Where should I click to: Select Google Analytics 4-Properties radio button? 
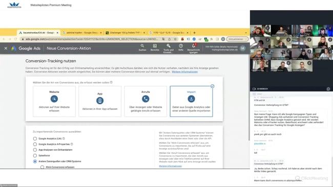[x=35, y=144]
